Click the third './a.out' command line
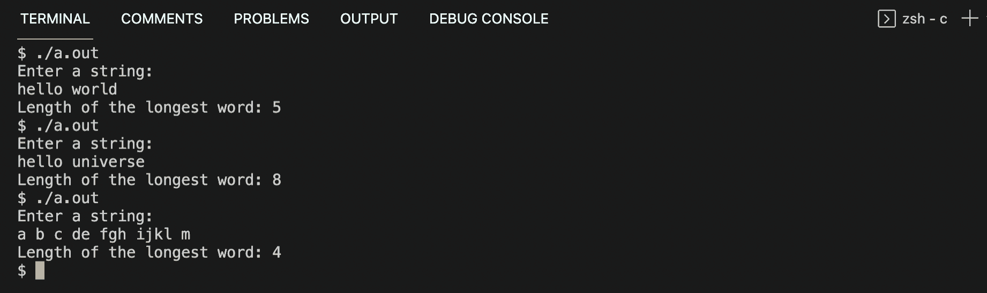The width and height of the screenshot is (987, 293). click(x=58, y=198)
